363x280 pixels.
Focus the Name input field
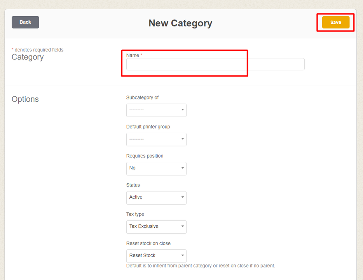[x=215, y=64]
